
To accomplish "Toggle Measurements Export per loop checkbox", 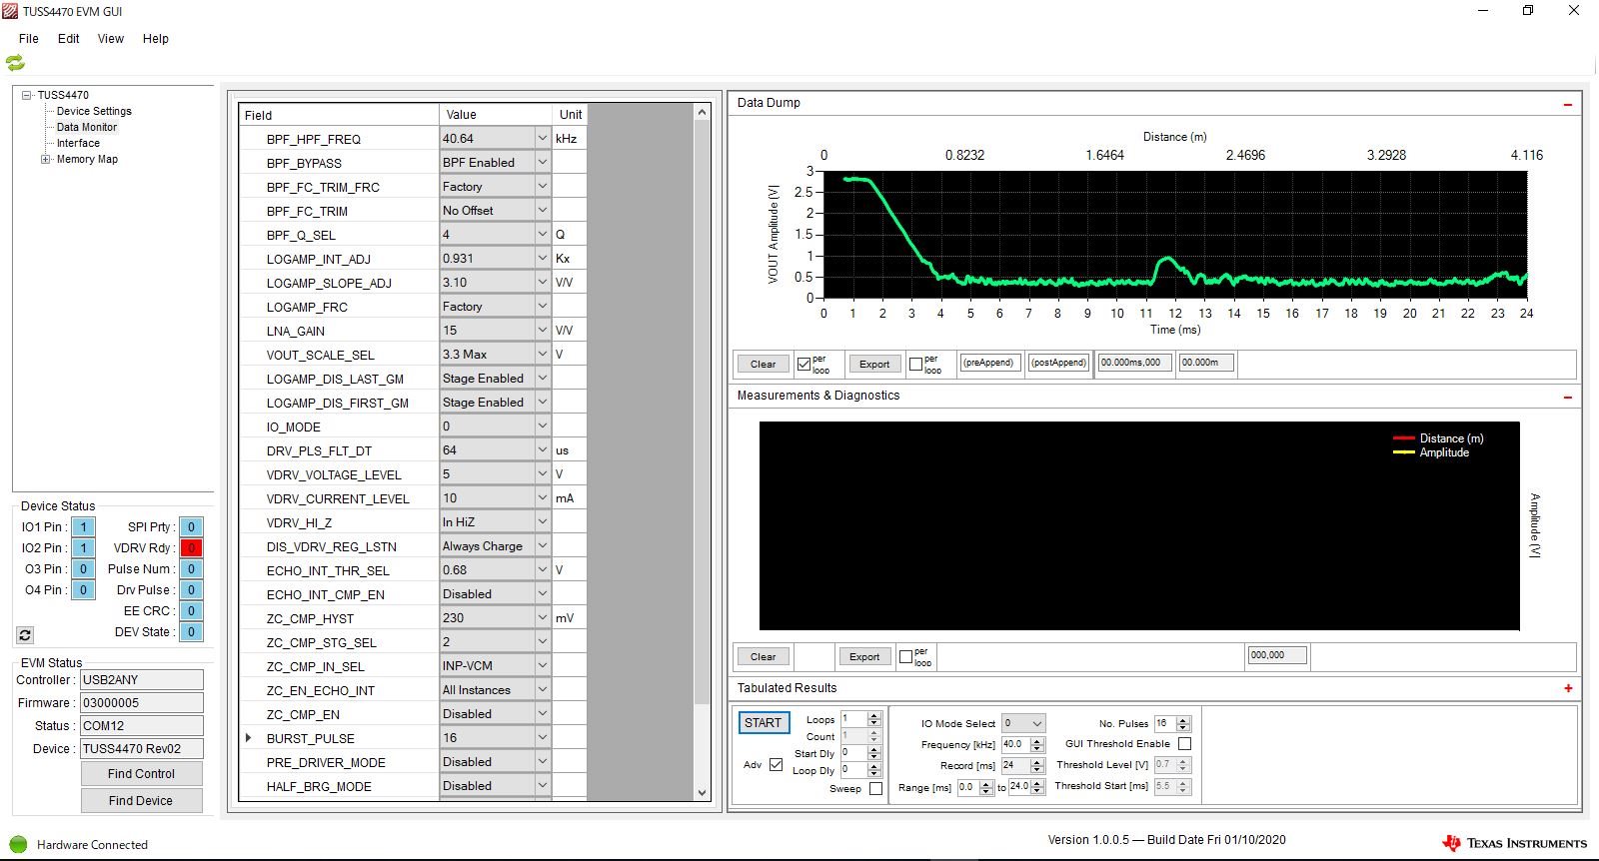I will point(905,657).
